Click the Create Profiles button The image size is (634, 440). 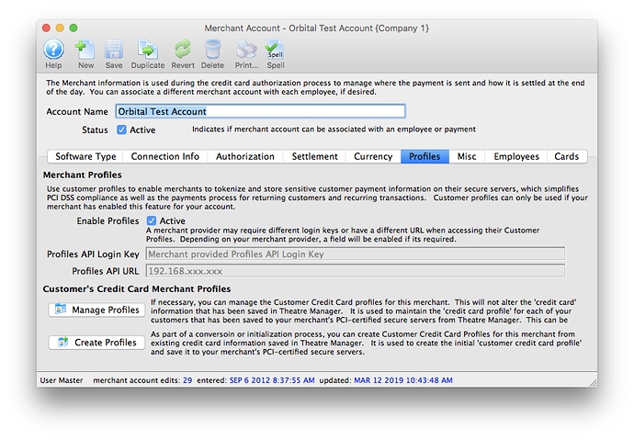96,343
